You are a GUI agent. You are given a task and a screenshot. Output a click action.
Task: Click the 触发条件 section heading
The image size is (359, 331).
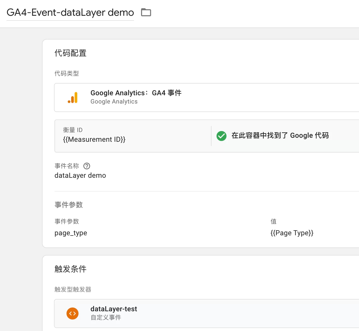[x=70, y=269]
